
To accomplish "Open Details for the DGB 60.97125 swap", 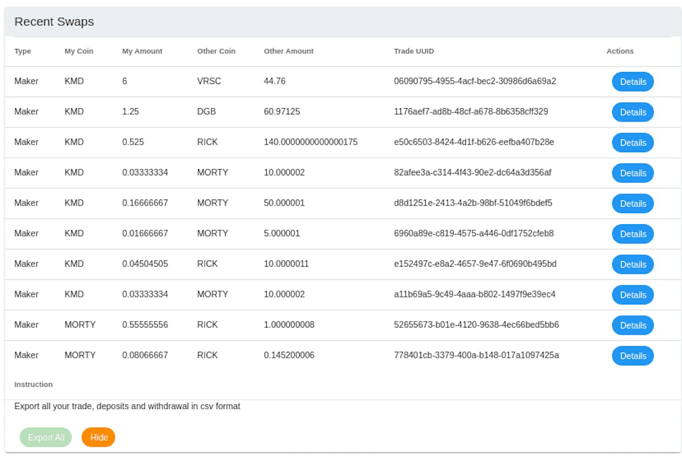I will coord(632,112).
